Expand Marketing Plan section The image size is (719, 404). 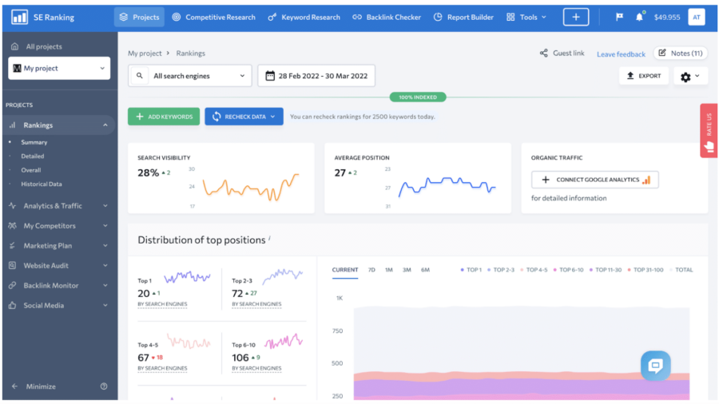point(105,246)
